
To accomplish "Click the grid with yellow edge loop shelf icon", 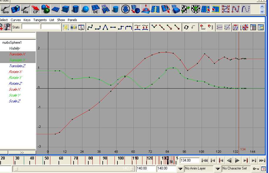I will 155,9.
